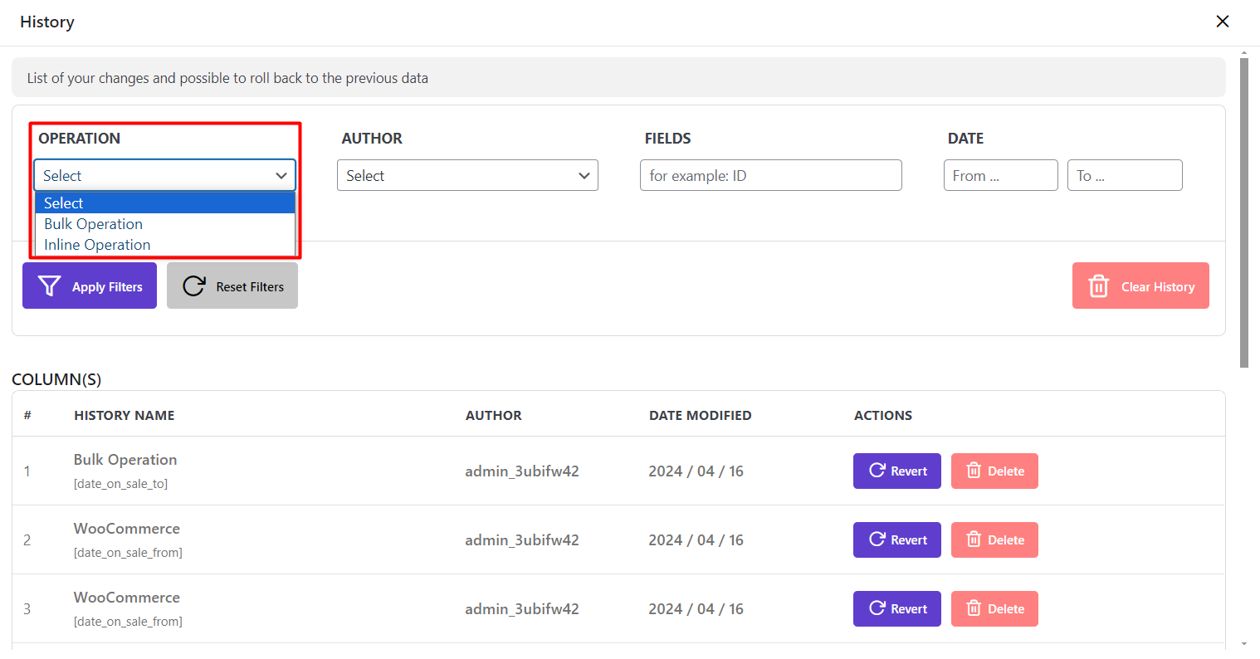The width and height of the screenshot is (1260, 659).
Task: Focus the From date field
Action: pos(1000,175)
